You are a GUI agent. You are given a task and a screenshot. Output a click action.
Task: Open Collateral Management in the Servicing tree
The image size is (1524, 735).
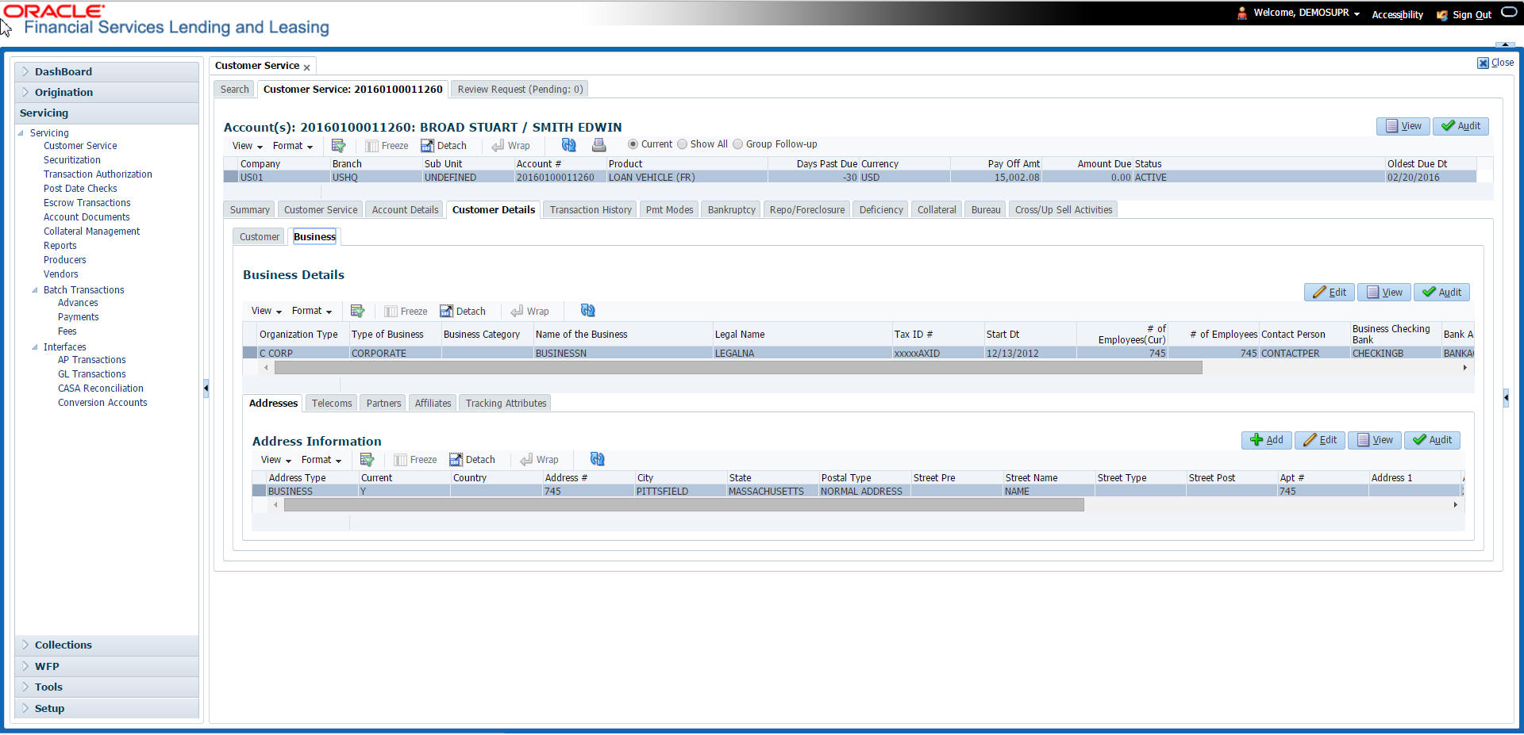tap(91, 232)
